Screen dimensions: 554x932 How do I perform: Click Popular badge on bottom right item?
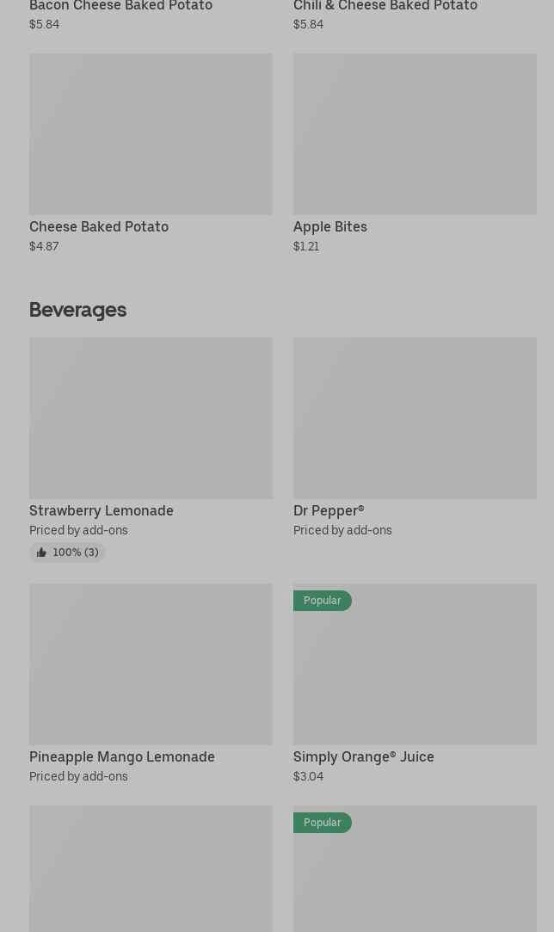tap(323, 823)
